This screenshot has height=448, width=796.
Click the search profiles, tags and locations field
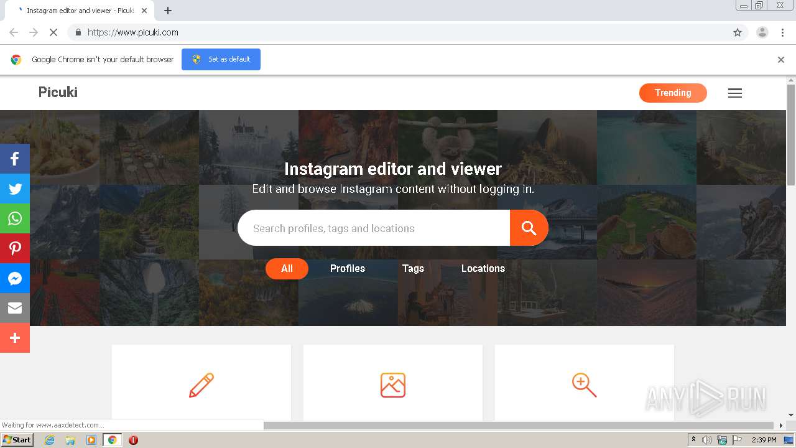(374, 228)
